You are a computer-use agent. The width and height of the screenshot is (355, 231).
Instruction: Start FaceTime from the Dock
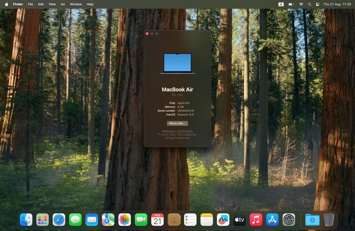click(141, 220)
